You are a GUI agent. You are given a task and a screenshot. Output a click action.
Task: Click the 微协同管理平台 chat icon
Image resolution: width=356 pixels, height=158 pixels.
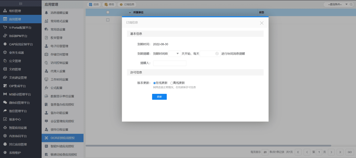coord(5,103)
